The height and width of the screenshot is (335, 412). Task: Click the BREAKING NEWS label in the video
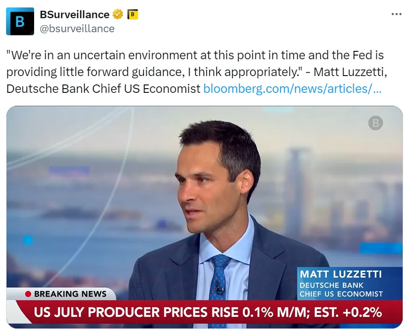coord(70,294)
